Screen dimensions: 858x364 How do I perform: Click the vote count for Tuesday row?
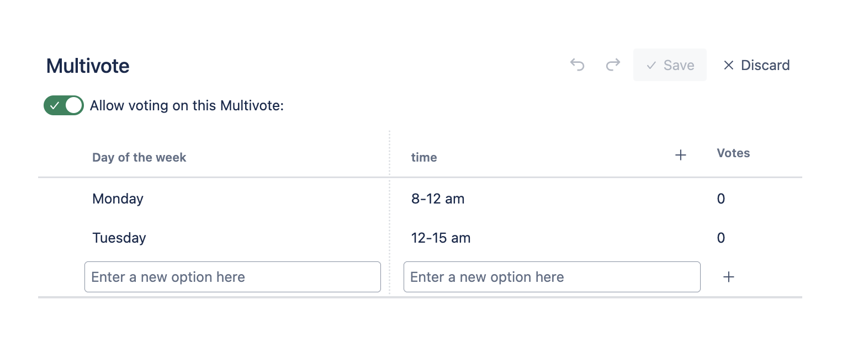click(721, 238)
